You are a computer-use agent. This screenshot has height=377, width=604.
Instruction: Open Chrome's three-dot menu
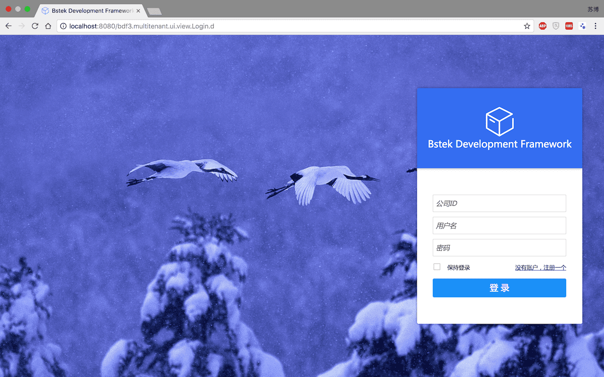point(596,26)
